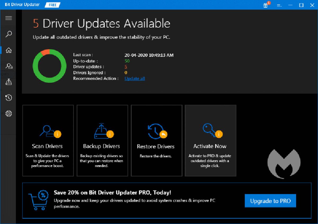Go to Home via sidebar house icon
Screen dimensions: 318x224
(x=9, y=50)
